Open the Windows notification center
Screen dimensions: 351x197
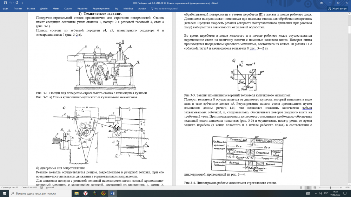(x=346, y=193)
